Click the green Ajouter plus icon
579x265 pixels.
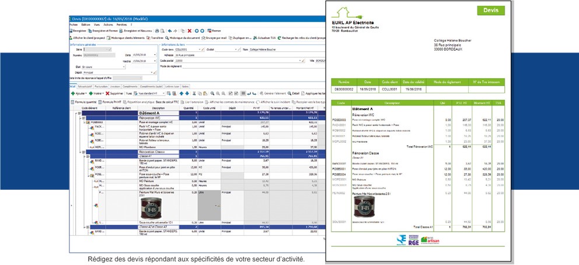coord(72,93)
